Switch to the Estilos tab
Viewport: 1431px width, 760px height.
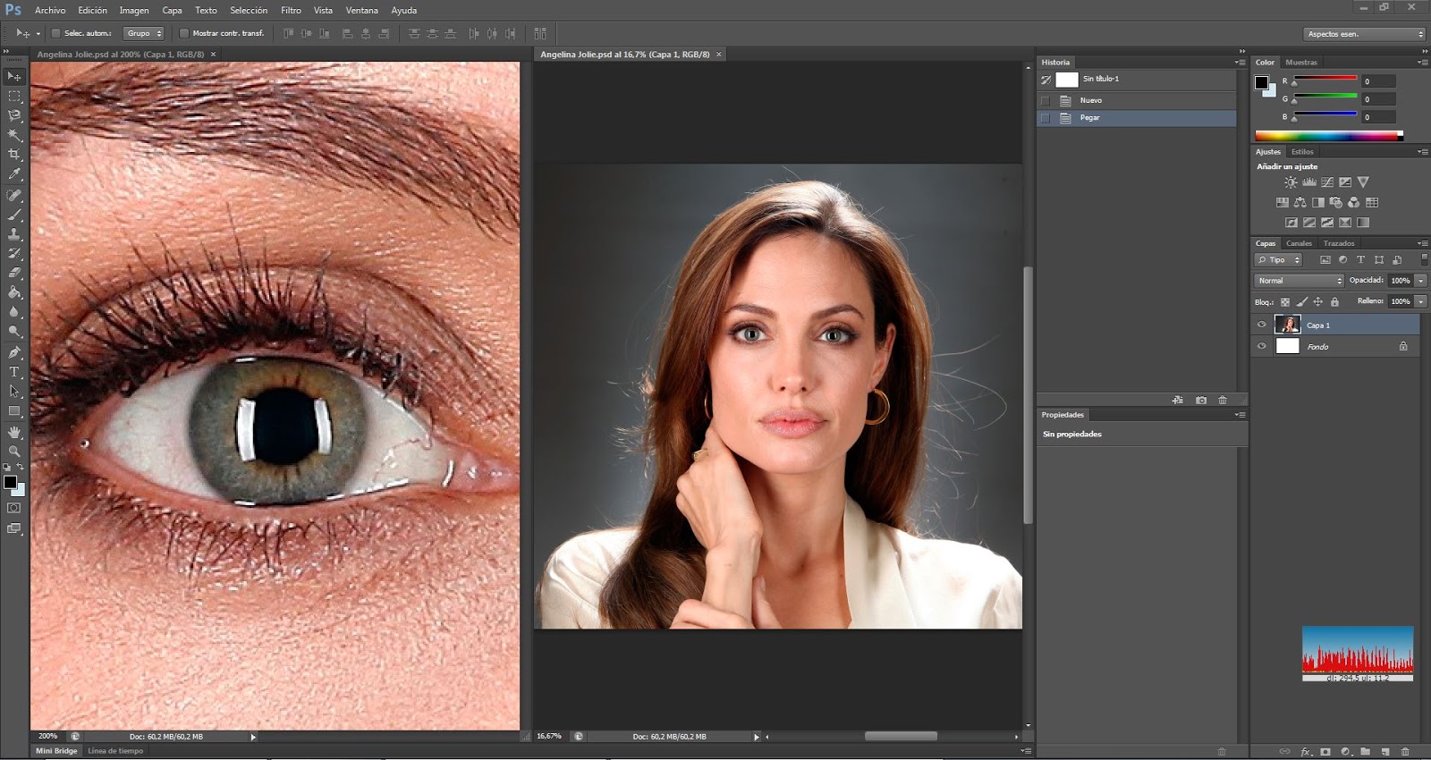1302,152
